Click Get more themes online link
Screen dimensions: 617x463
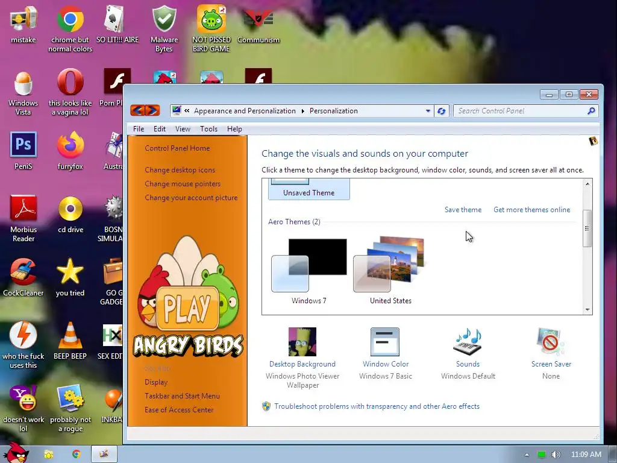tap(531, 210)
